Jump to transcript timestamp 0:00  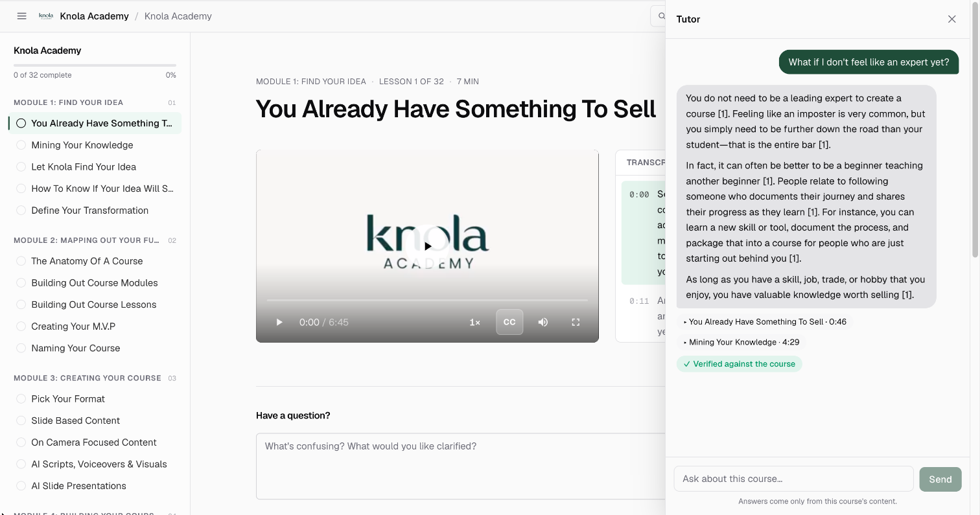point(639,194)
